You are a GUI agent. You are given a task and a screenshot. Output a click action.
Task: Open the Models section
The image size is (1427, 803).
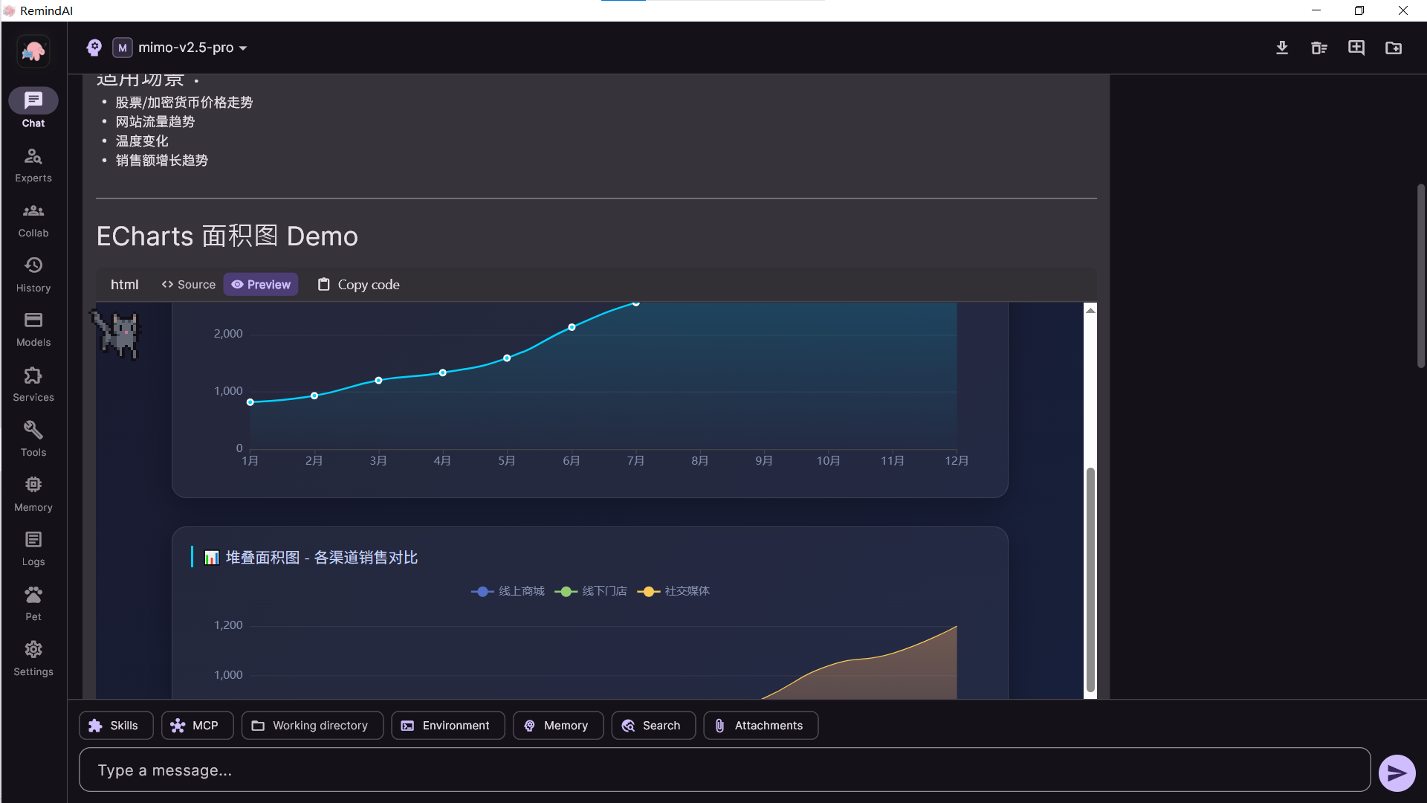tap(33, 329)
